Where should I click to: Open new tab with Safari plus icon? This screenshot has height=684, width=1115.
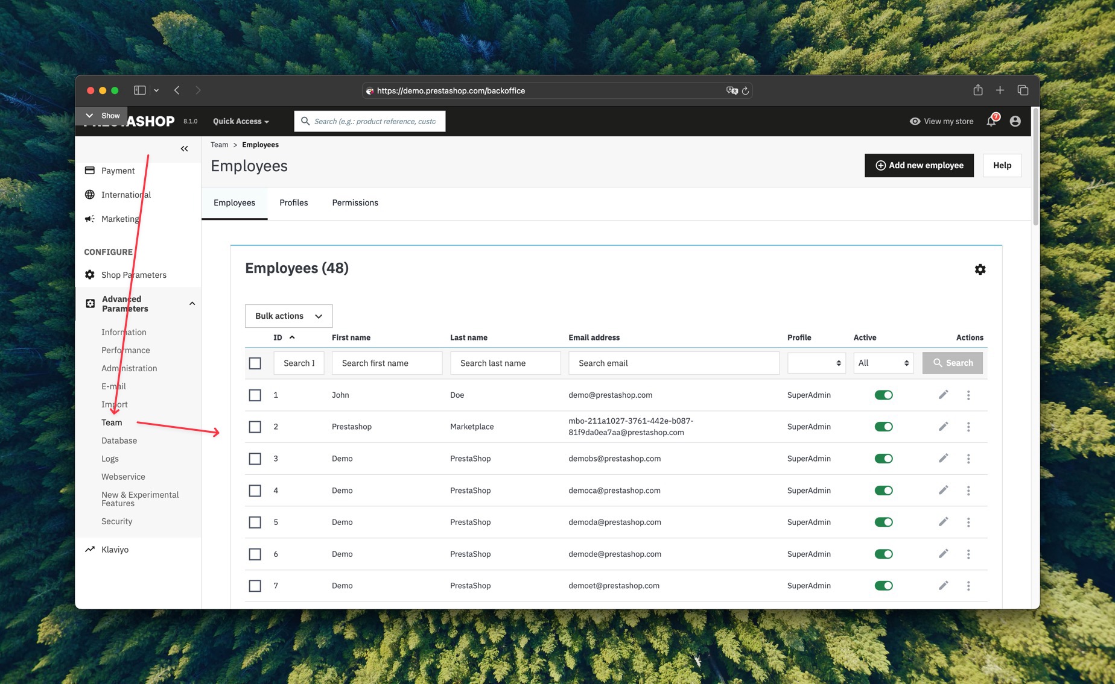click(x=1000, y=90)
